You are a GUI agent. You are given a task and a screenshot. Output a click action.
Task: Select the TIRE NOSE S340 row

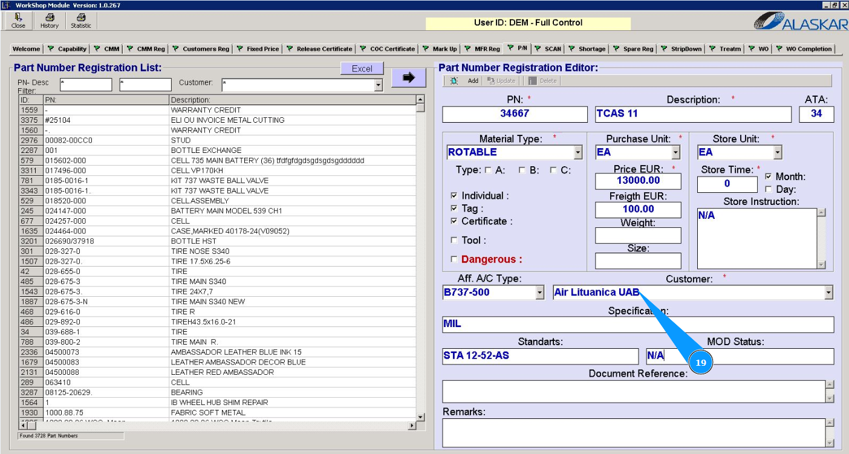(200, 251)
